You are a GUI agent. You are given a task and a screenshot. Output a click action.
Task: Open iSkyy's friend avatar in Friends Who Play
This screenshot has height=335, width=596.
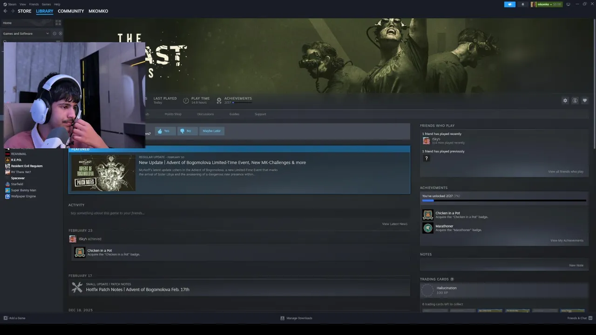426,141
